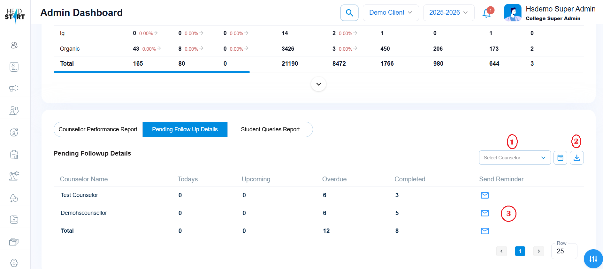603x269 pixels.
Task: Open the Select Counselor dropdown
Action: coord(515,158)
